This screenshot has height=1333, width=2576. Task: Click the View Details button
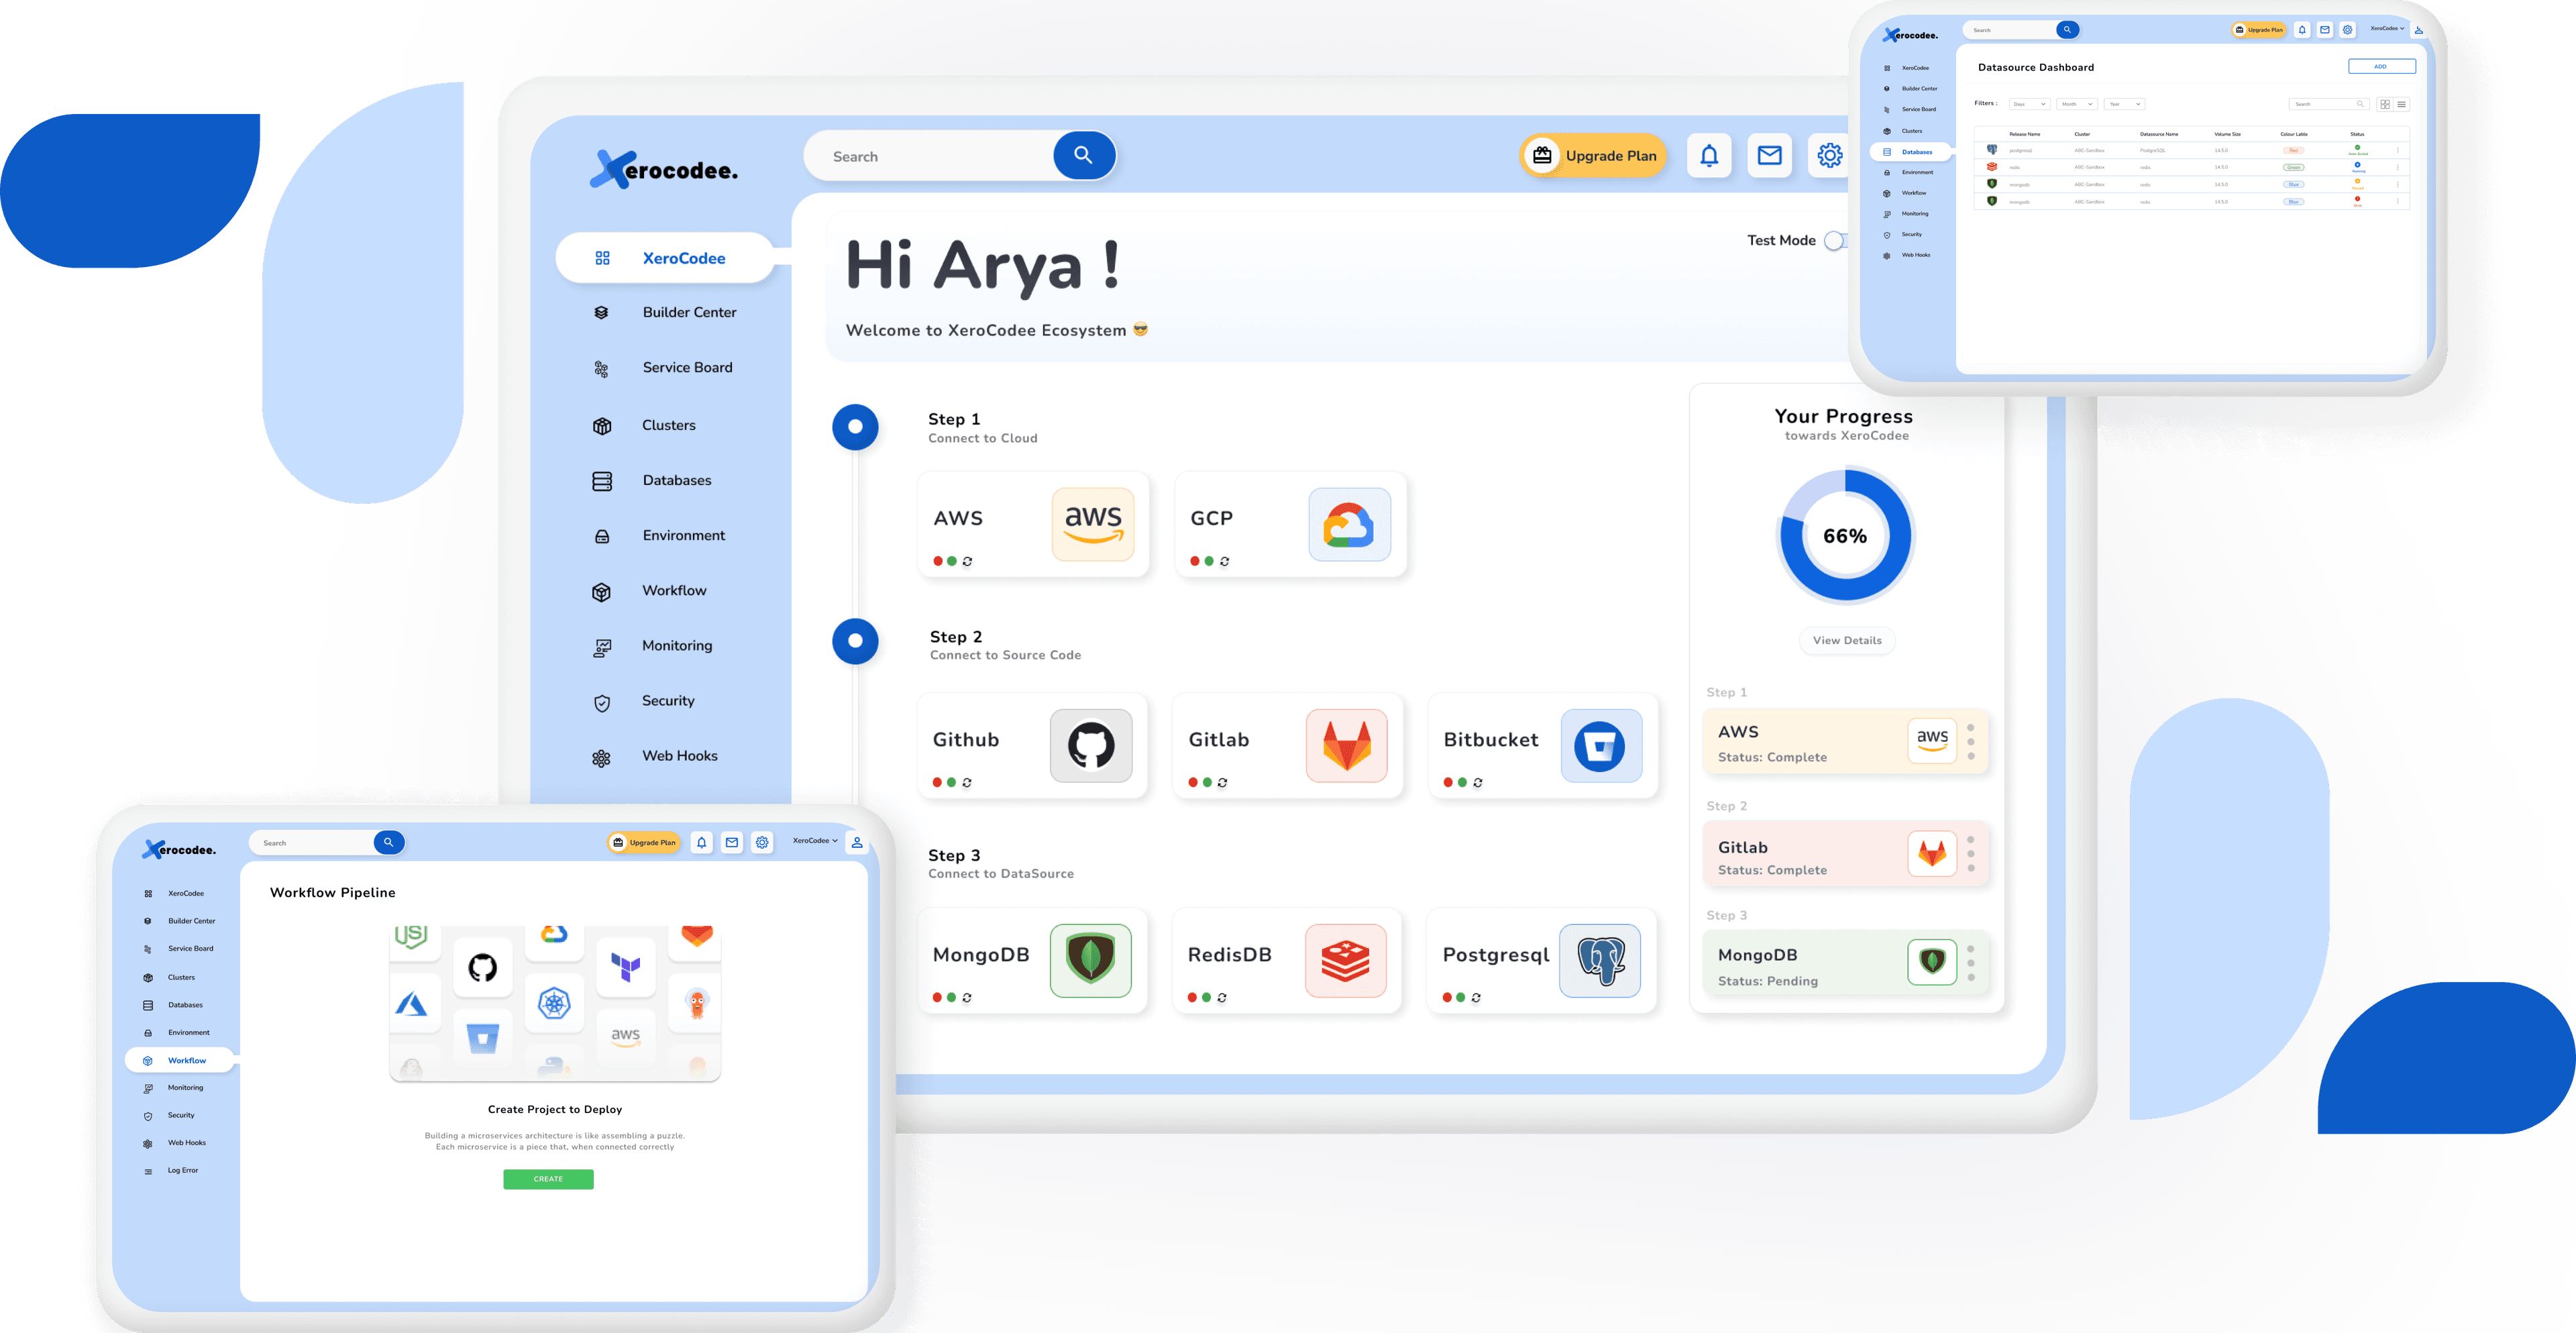click(x=1847, y=641)
